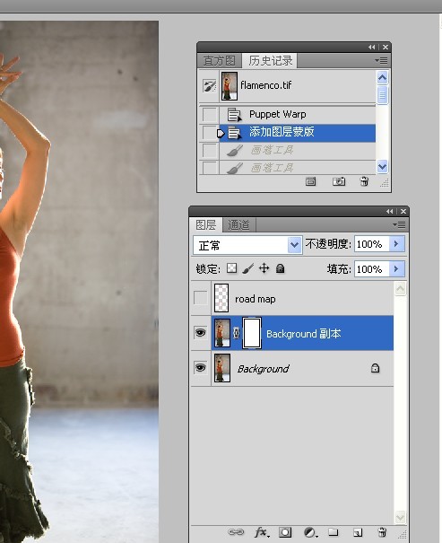Create a new group folder icon
The height and width of the screenshot is (543, 442).
coord(333,532)
